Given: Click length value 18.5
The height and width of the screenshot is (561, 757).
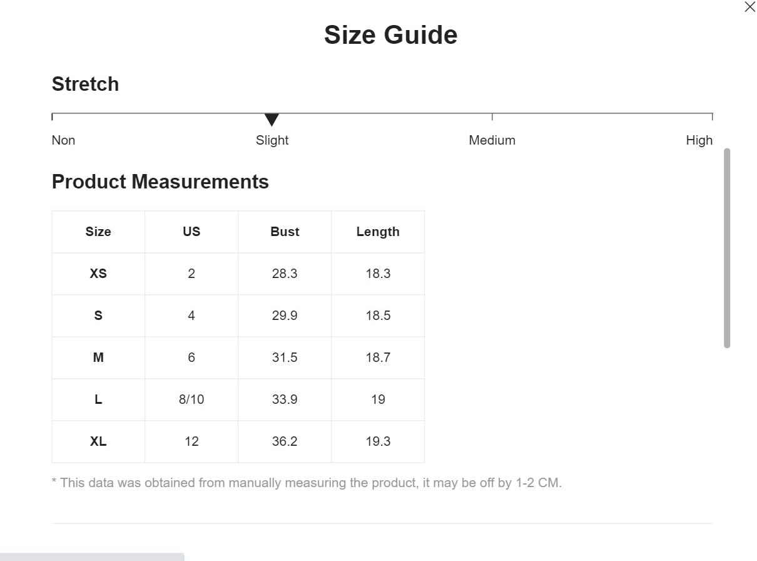Looking at the screenshot, I should tap(378, 316).
